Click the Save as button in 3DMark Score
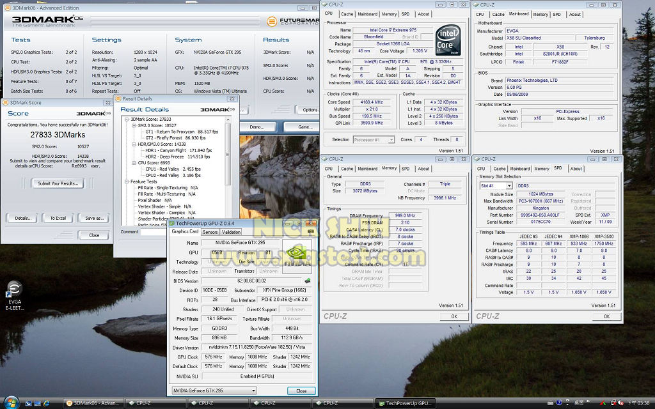Viewport: 655px width, 409px height. 94,218
